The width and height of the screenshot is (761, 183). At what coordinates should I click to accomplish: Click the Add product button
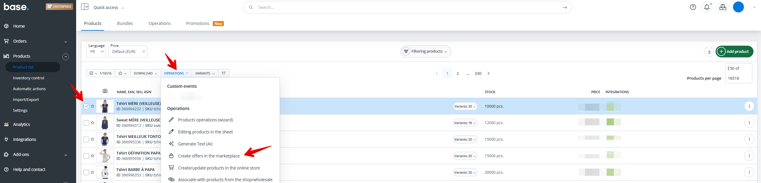[x=735, y=52]
